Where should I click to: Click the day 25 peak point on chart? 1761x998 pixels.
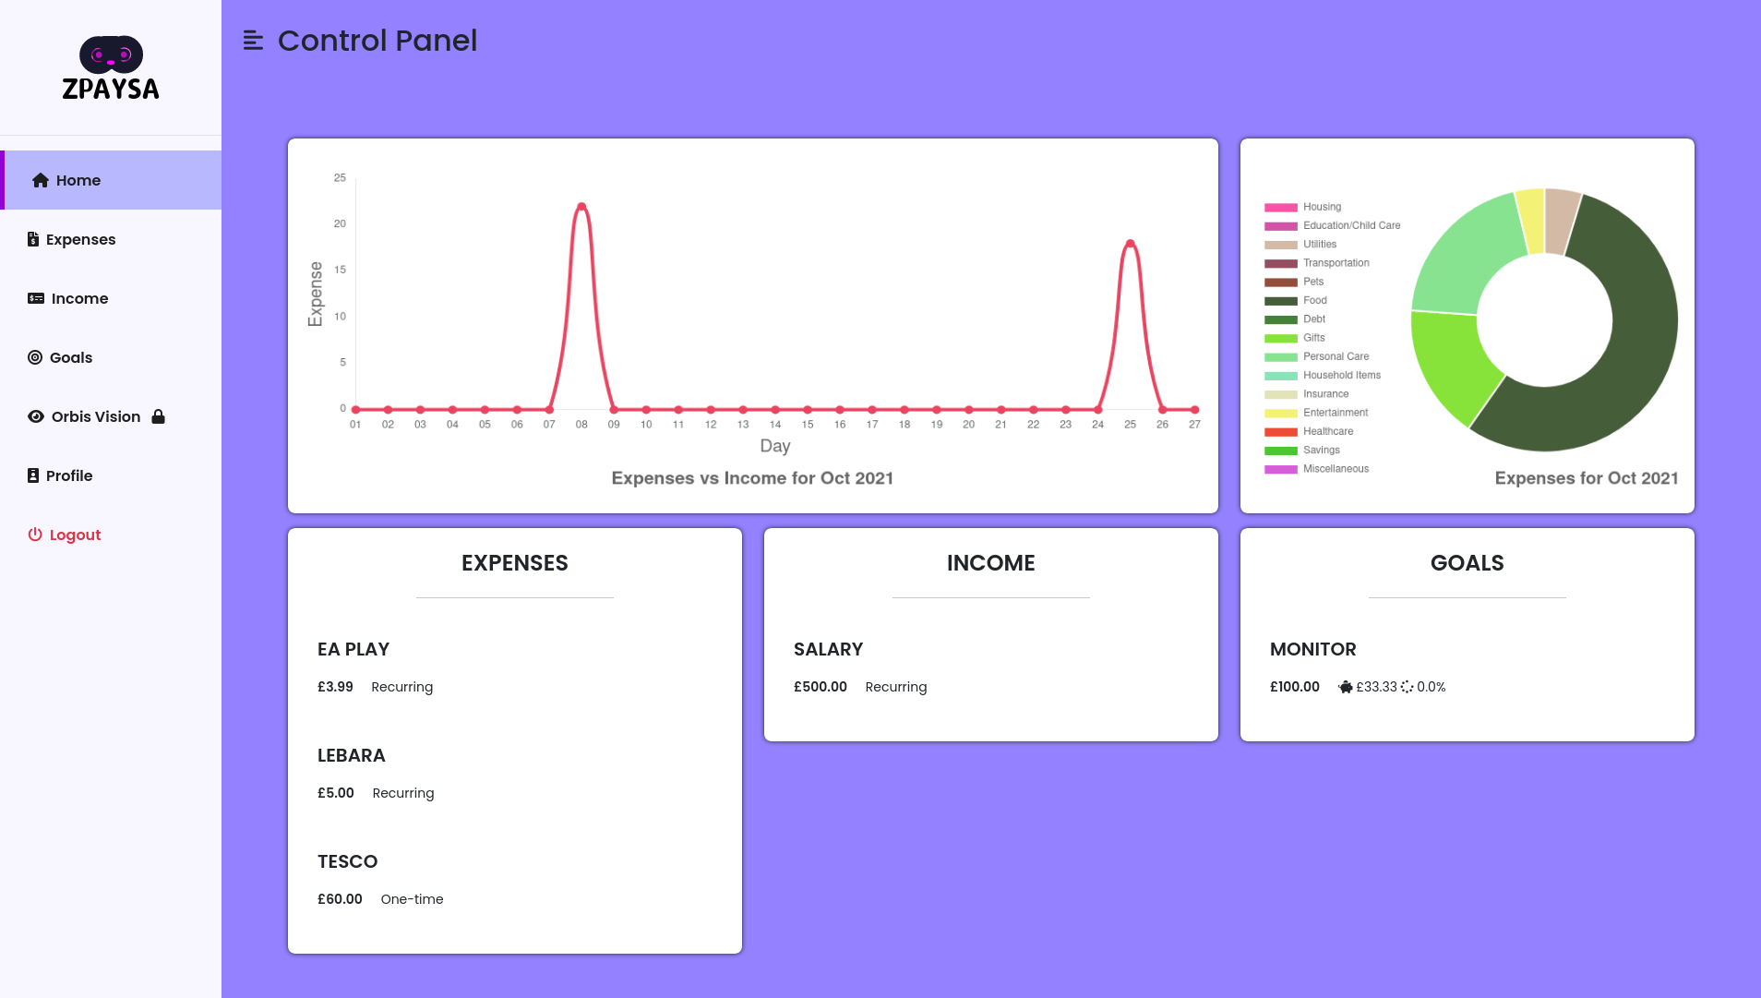(x=1130, y=244)
